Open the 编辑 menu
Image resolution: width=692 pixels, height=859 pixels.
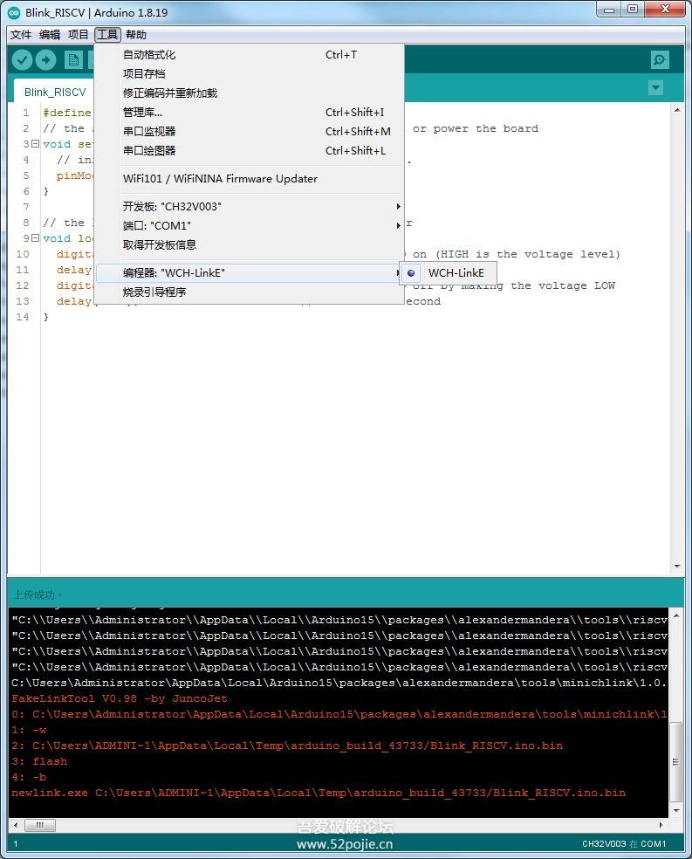[50, 35]
